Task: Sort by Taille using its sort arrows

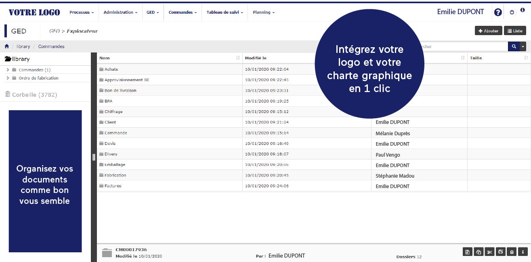Action: [x=526, y=58]
